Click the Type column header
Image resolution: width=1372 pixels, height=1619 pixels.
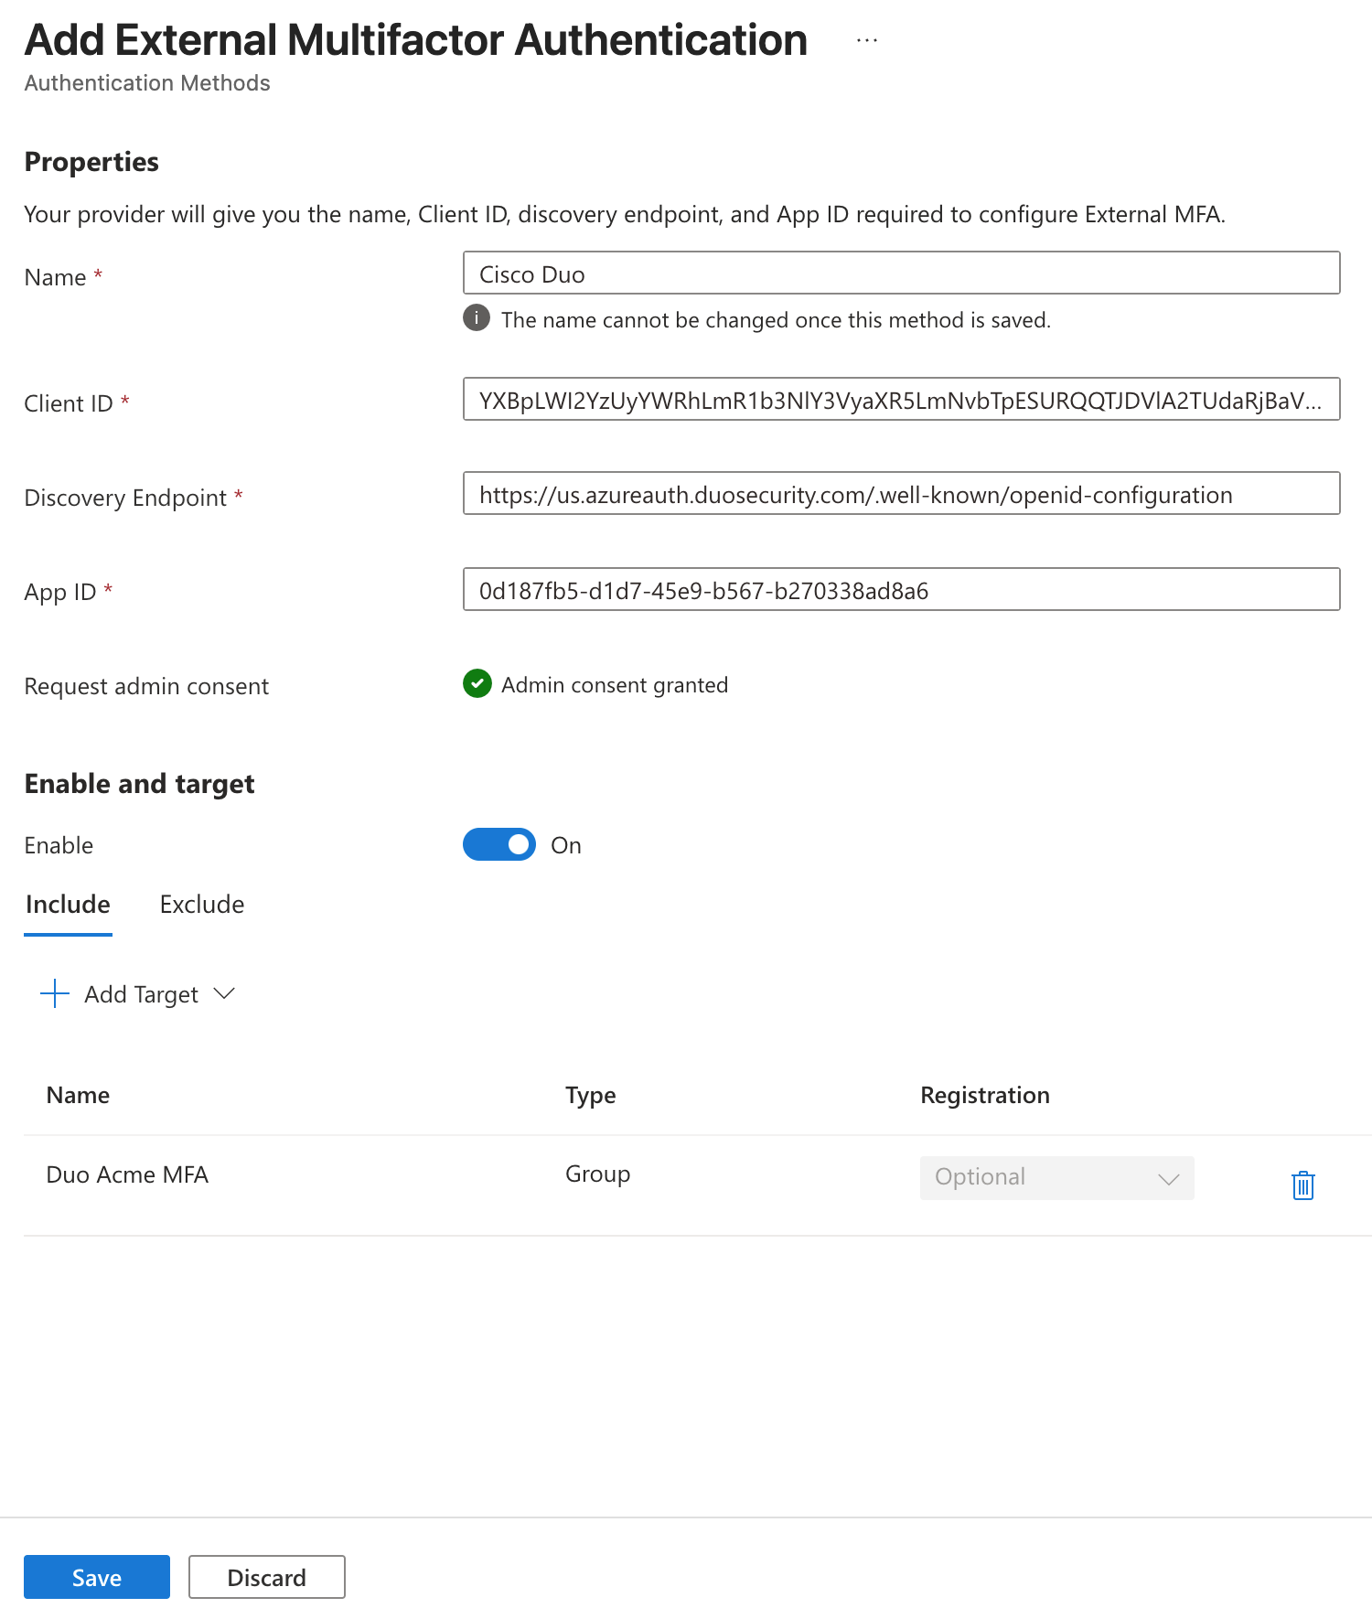point(591,1096)
